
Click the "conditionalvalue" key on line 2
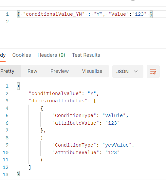(x=55, y=93)
